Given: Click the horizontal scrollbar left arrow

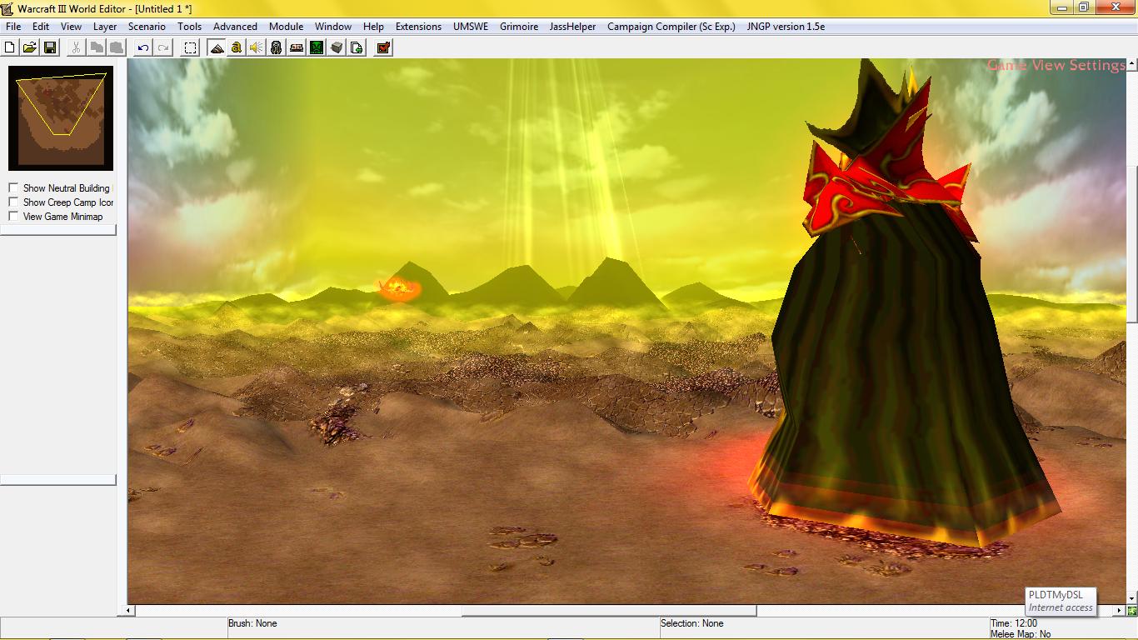Looking at the screenshot, I should [x=129, y=611].
